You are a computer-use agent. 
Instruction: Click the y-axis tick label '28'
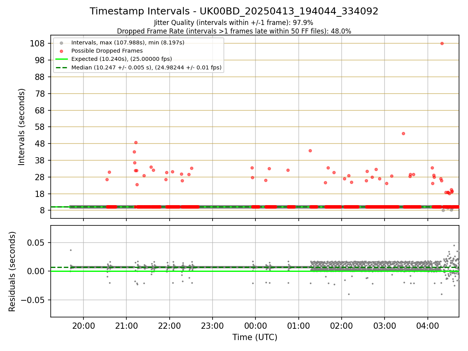(x=40, y=177)
